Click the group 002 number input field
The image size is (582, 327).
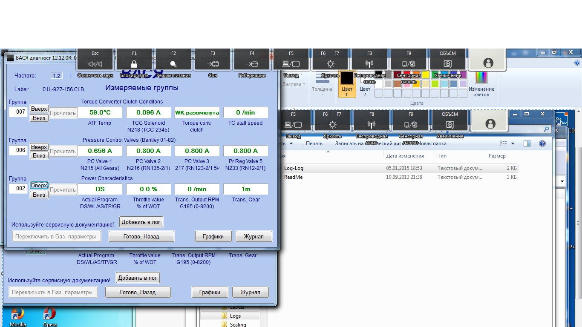(18, 189)
